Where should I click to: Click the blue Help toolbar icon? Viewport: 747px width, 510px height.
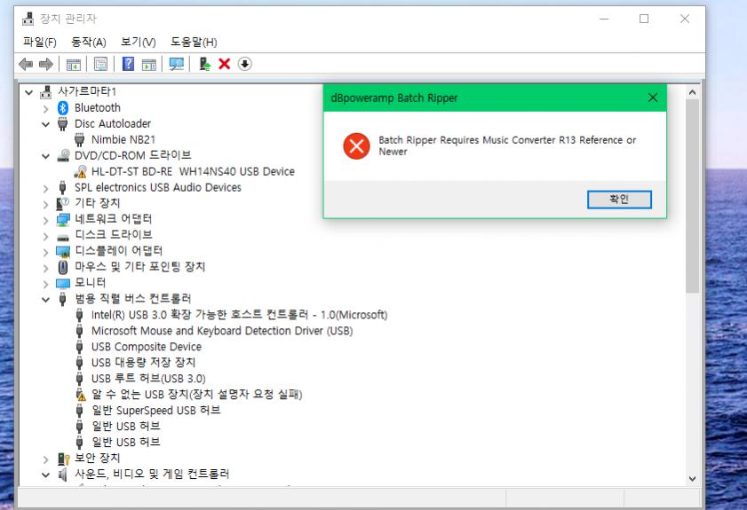point(128,64)
